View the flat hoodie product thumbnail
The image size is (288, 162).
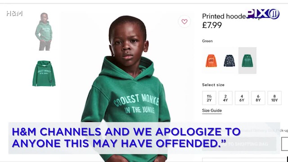point(44,73)
